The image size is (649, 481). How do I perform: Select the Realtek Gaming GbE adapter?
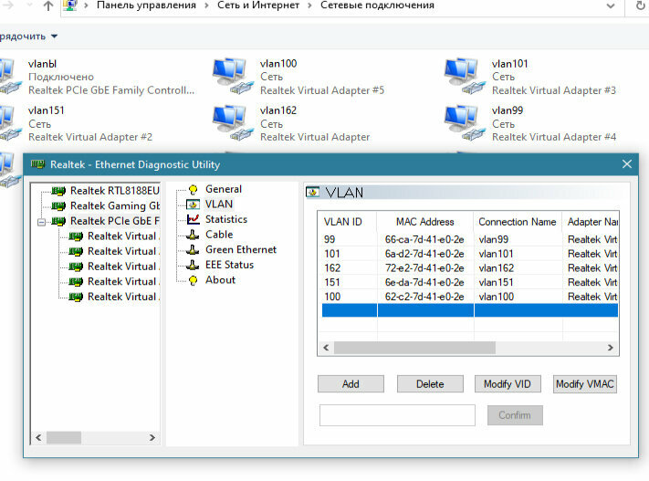115,205
